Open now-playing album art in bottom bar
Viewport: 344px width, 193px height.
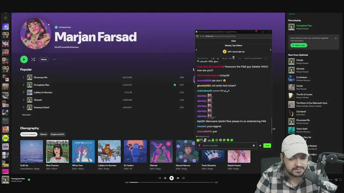click(5, 180)
